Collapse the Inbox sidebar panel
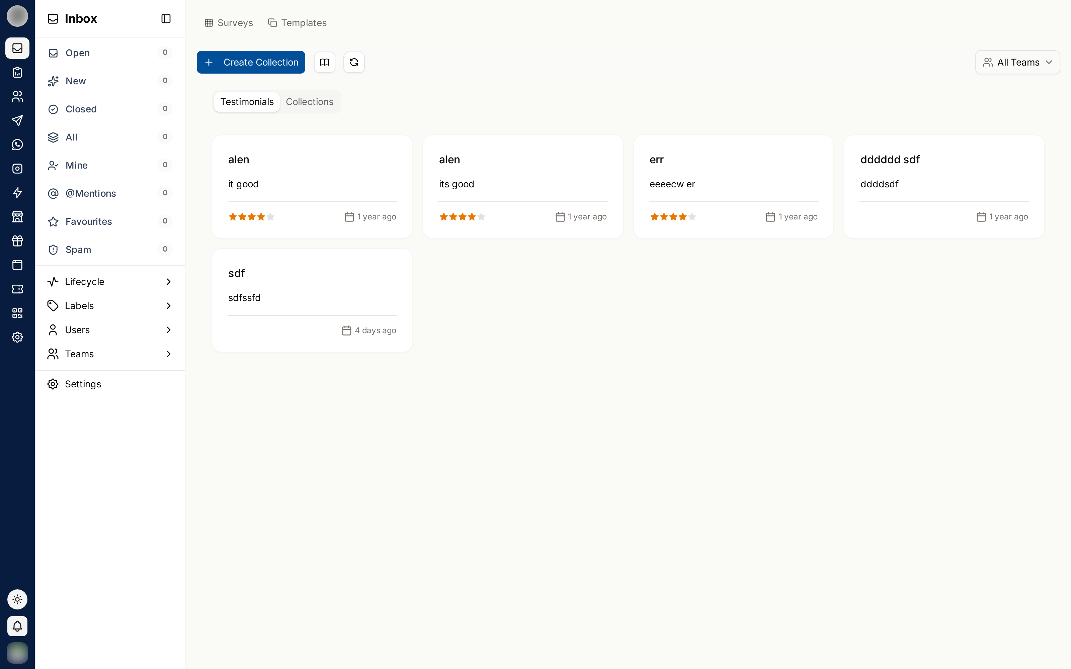Screen dimensions: 1071x669 click(x=166, y=19)
